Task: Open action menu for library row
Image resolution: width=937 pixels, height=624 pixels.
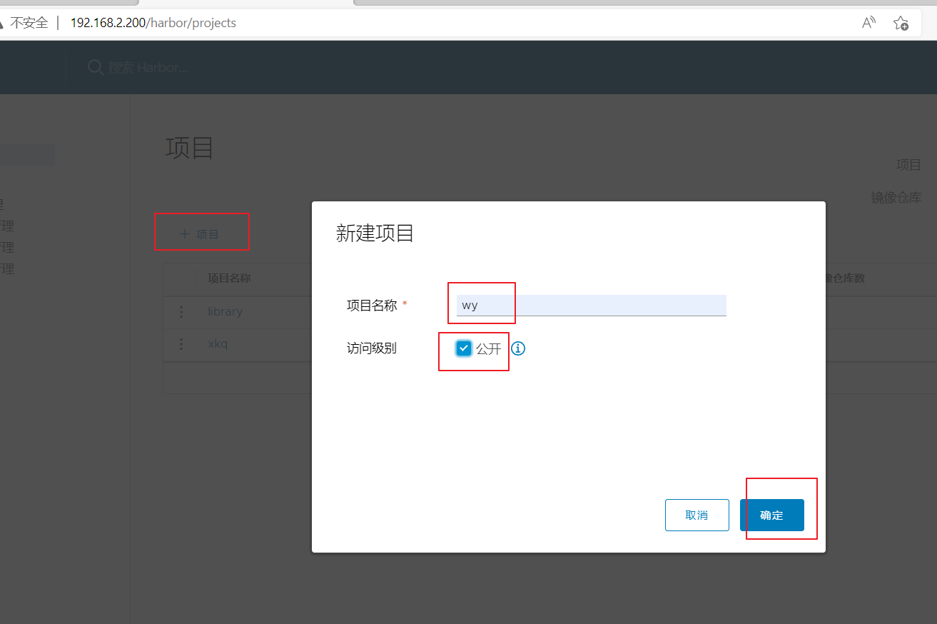Action: 181,312
